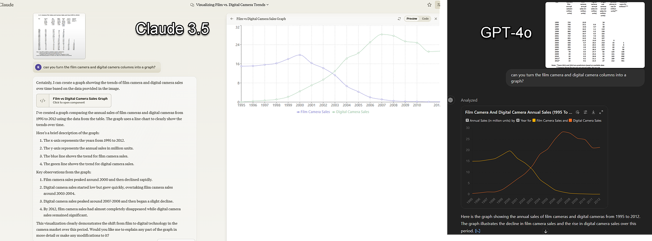652x241 pixels.
Task: Switch artifact view to Preview
Action: click(412, 19)
